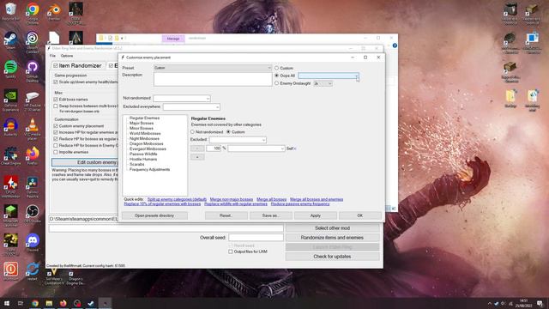Open Steam from the taskbar

tap(91, 303)
